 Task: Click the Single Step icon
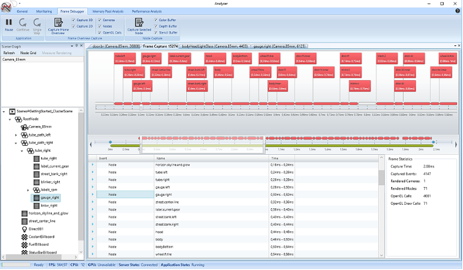(37, 22)
